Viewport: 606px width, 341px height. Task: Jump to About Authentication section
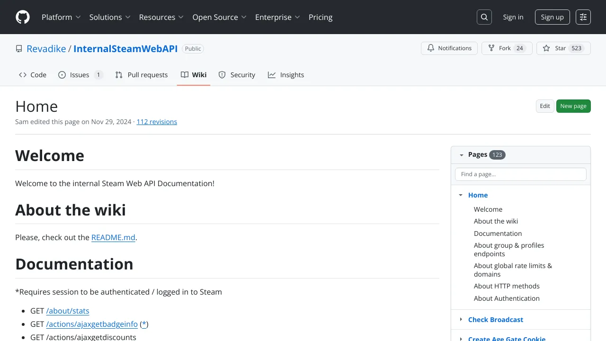pos(507,298)
